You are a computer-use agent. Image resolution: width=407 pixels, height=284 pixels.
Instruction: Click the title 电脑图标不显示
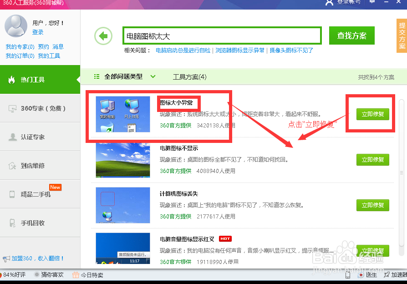[179, 148]
